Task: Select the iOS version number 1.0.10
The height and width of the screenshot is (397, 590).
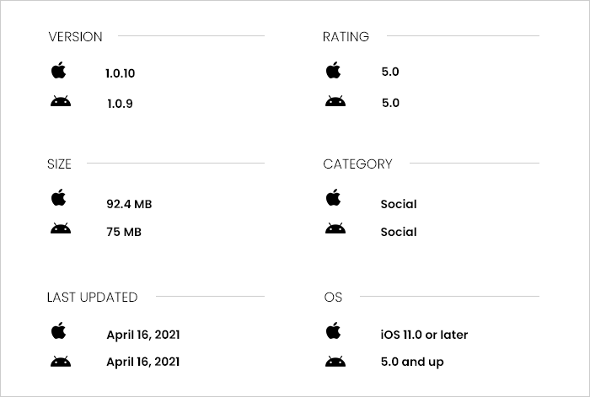Action: [x=120, y=73]
